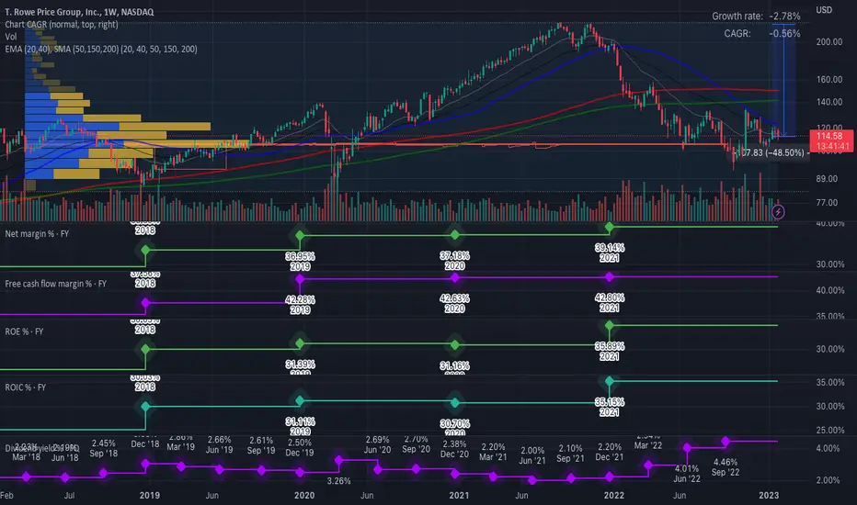Image resolution: width=857 pixels, height=505 pixels.
Task: Click the 42.80% 2021 value label
Action: pyautogui.click(x=610, y=302)
